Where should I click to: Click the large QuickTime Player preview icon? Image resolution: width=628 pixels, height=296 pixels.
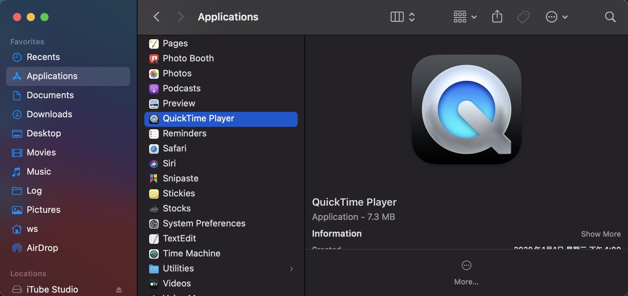467,109
